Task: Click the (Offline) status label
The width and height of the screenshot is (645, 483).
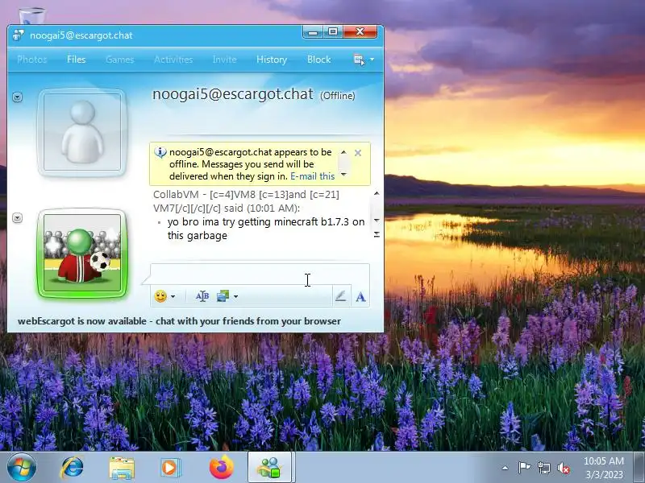Action: 338,96
